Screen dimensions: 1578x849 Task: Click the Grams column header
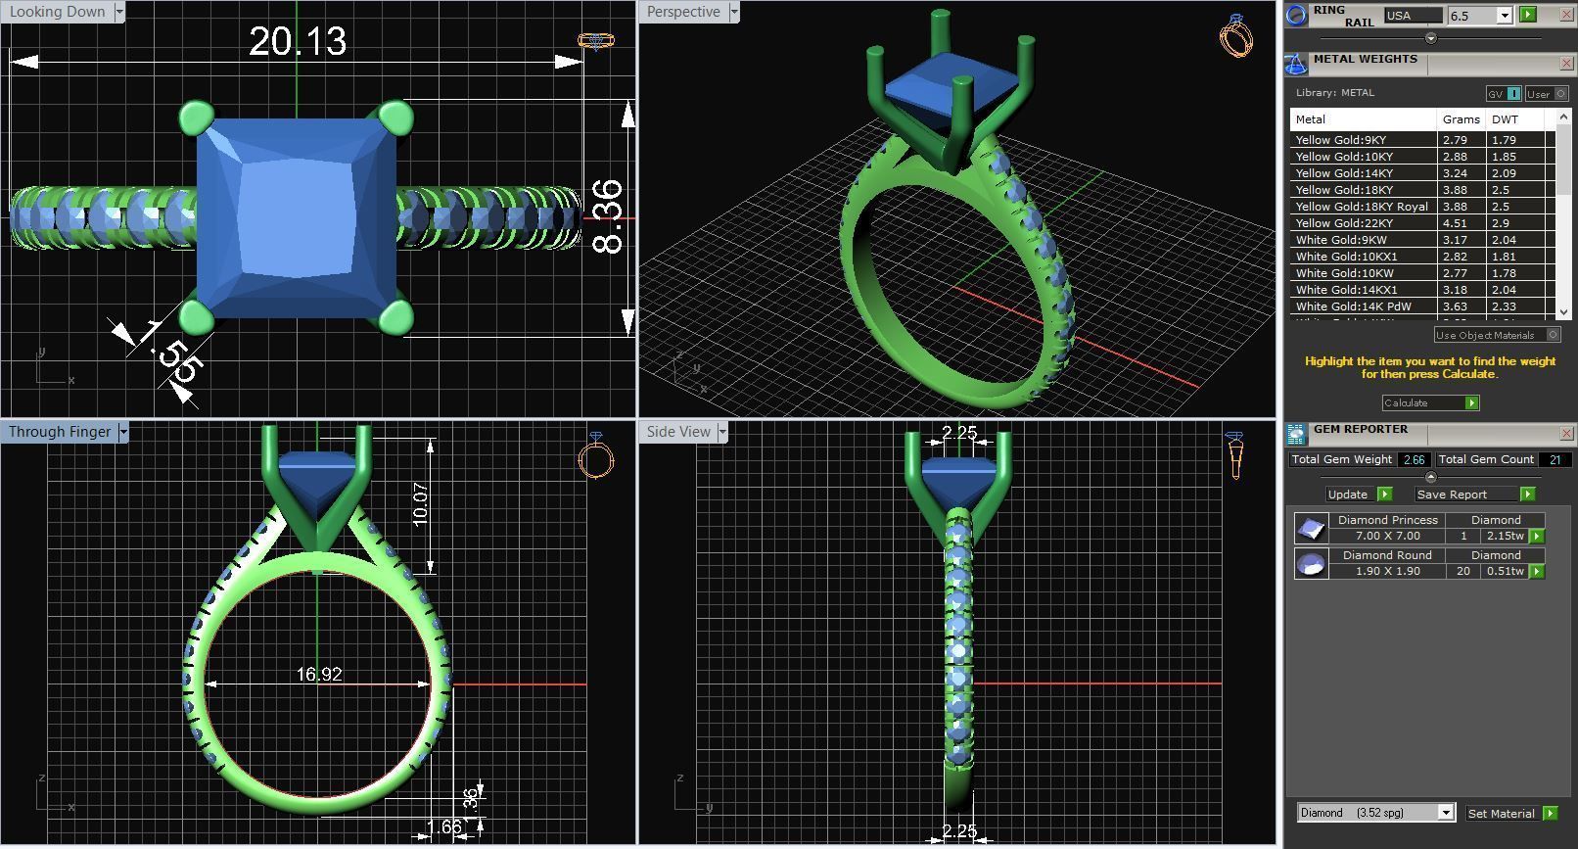pos(1461,119)
